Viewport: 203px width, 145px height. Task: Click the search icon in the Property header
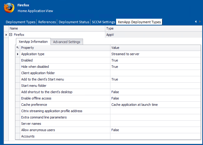[x=17, y=48]
